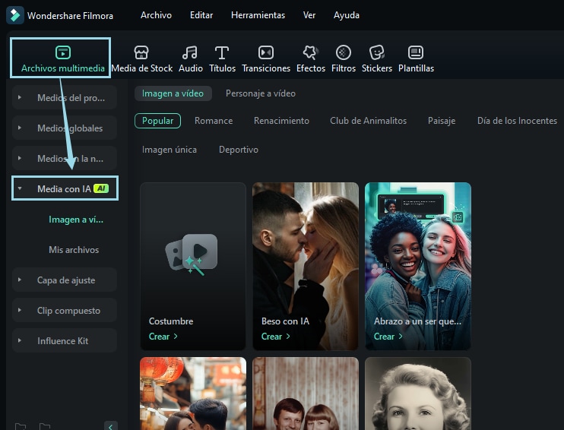The height and width of the screenshot is (430, 564).
Task: Expand the Capa de ajuste section
Action: point(20,280)
